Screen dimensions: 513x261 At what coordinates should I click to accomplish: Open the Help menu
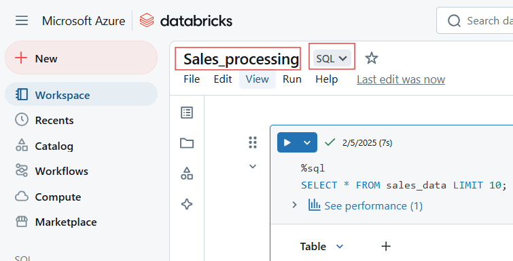tap(327, 79)
